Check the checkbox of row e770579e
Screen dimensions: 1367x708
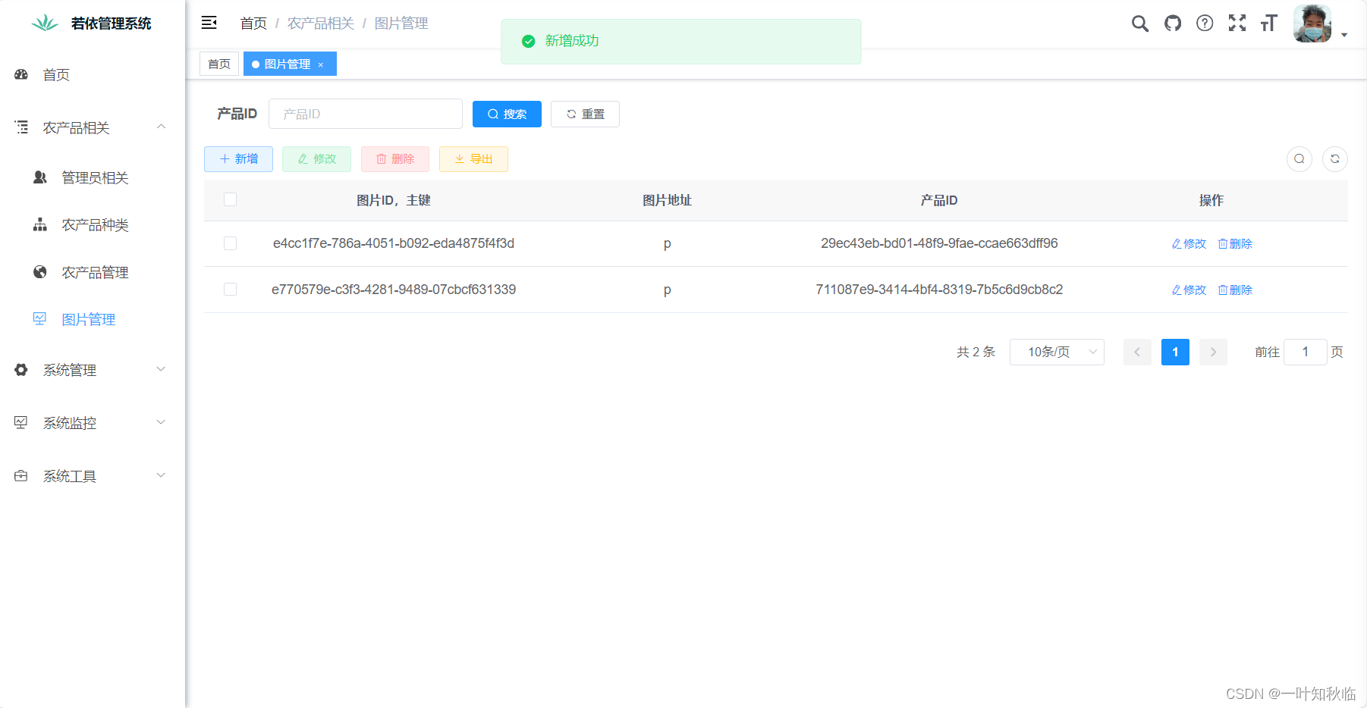click(230, 289)
